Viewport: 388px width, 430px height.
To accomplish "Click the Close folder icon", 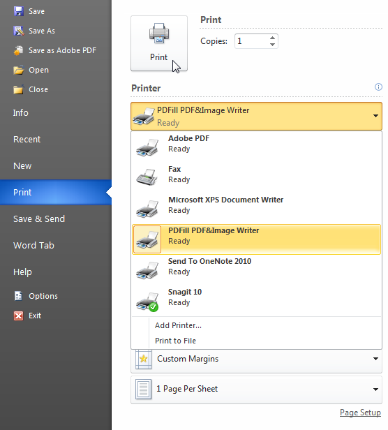I will pyautogui.click(x=18, y=89).
